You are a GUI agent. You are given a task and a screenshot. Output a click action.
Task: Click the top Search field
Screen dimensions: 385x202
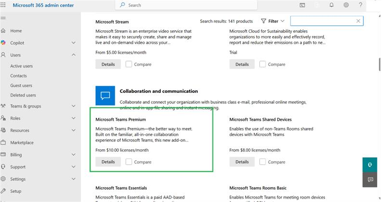186,5
